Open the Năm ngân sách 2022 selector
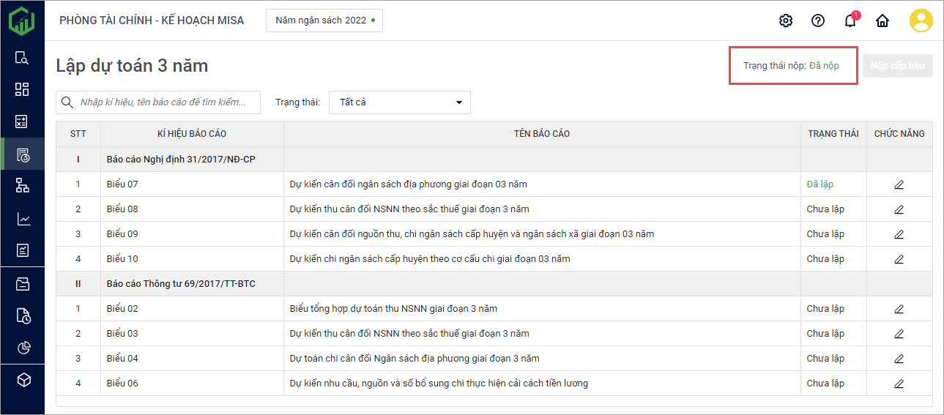Viewport: 944px width, 415px height. (324, 20)
